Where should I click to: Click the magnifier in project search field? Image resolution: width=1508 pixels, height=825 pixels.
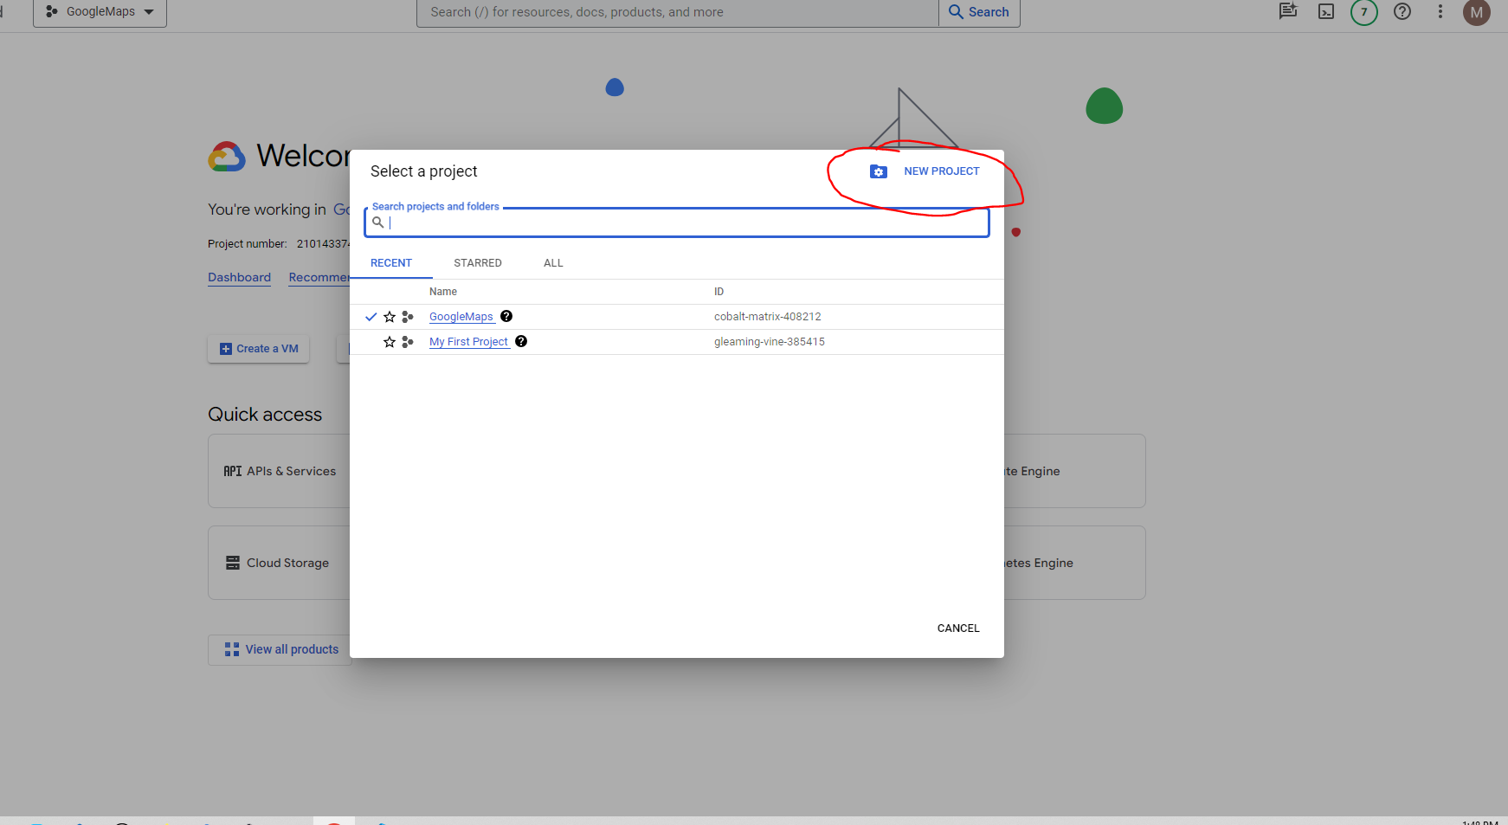377,222
